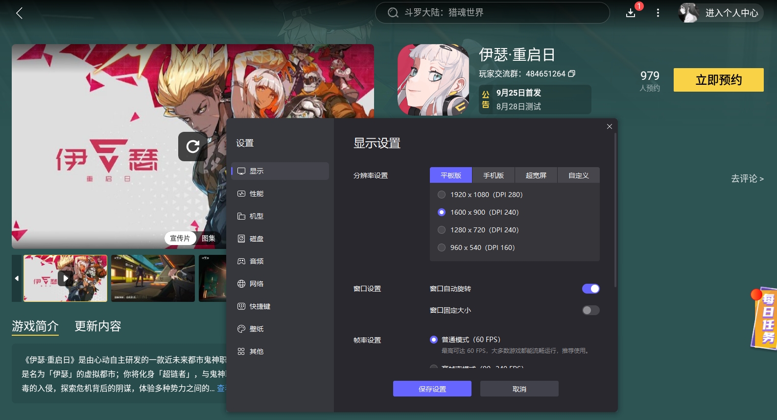Select 960 x 540 resolution

click(442, 247)
